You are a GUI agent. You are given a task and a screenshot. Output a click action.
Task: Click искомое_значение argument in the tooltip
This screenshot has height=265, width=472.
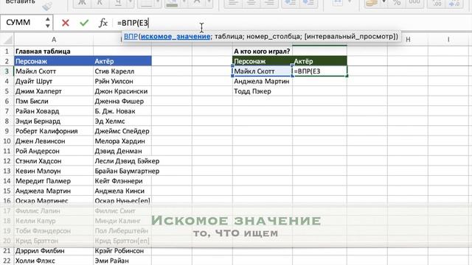tap(176, 36)
